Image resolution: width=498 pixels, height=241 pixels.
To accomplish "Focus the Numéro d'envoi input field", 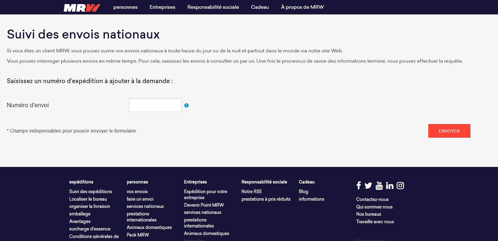I will click(x=155, y=105).
